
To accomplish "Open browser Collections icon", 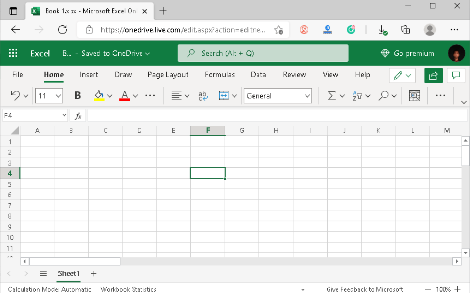I will pos(405,30).
